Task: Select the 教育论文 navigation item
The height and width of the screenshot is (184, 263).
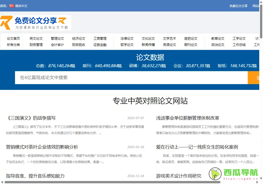Action: [217, 38]
